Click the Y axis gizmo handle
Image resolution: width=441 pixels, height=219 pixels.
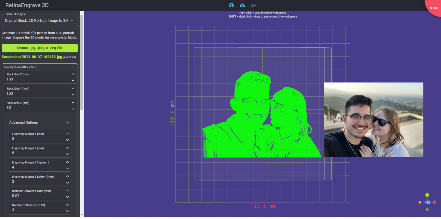[427, 195]
